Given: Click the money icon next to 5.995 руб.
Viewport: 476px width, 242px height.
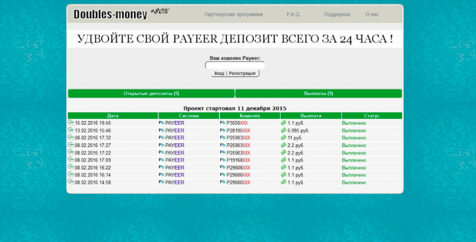Looking at the screenshot, I should (284, 130).
